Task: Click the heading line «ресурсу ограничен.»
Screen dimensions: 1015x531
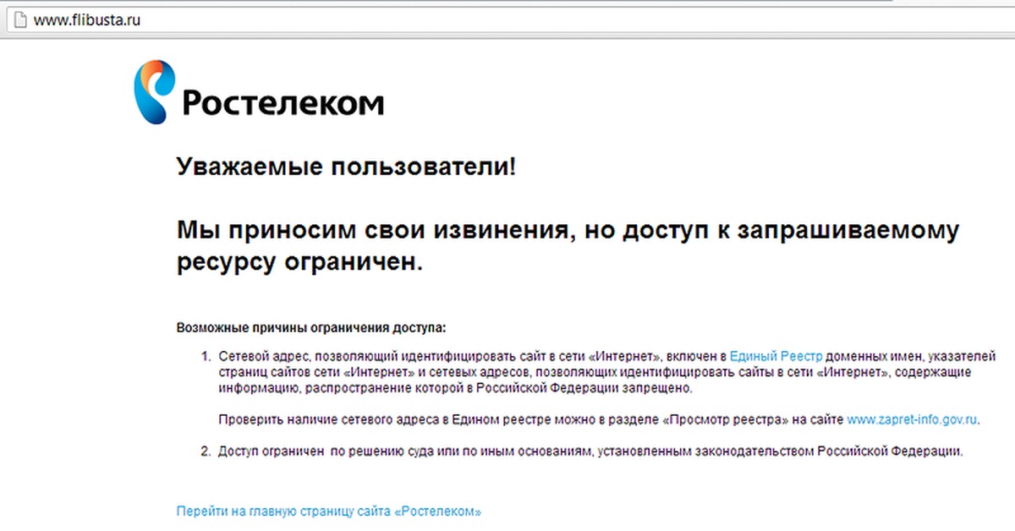Action: (x=299, y=262)
